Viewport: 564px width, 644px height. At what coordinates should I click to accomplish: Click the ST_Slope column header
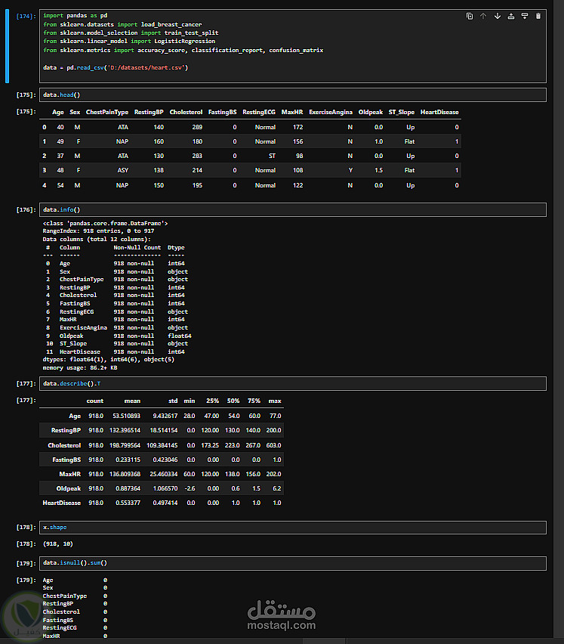click(x=402, y=112)
